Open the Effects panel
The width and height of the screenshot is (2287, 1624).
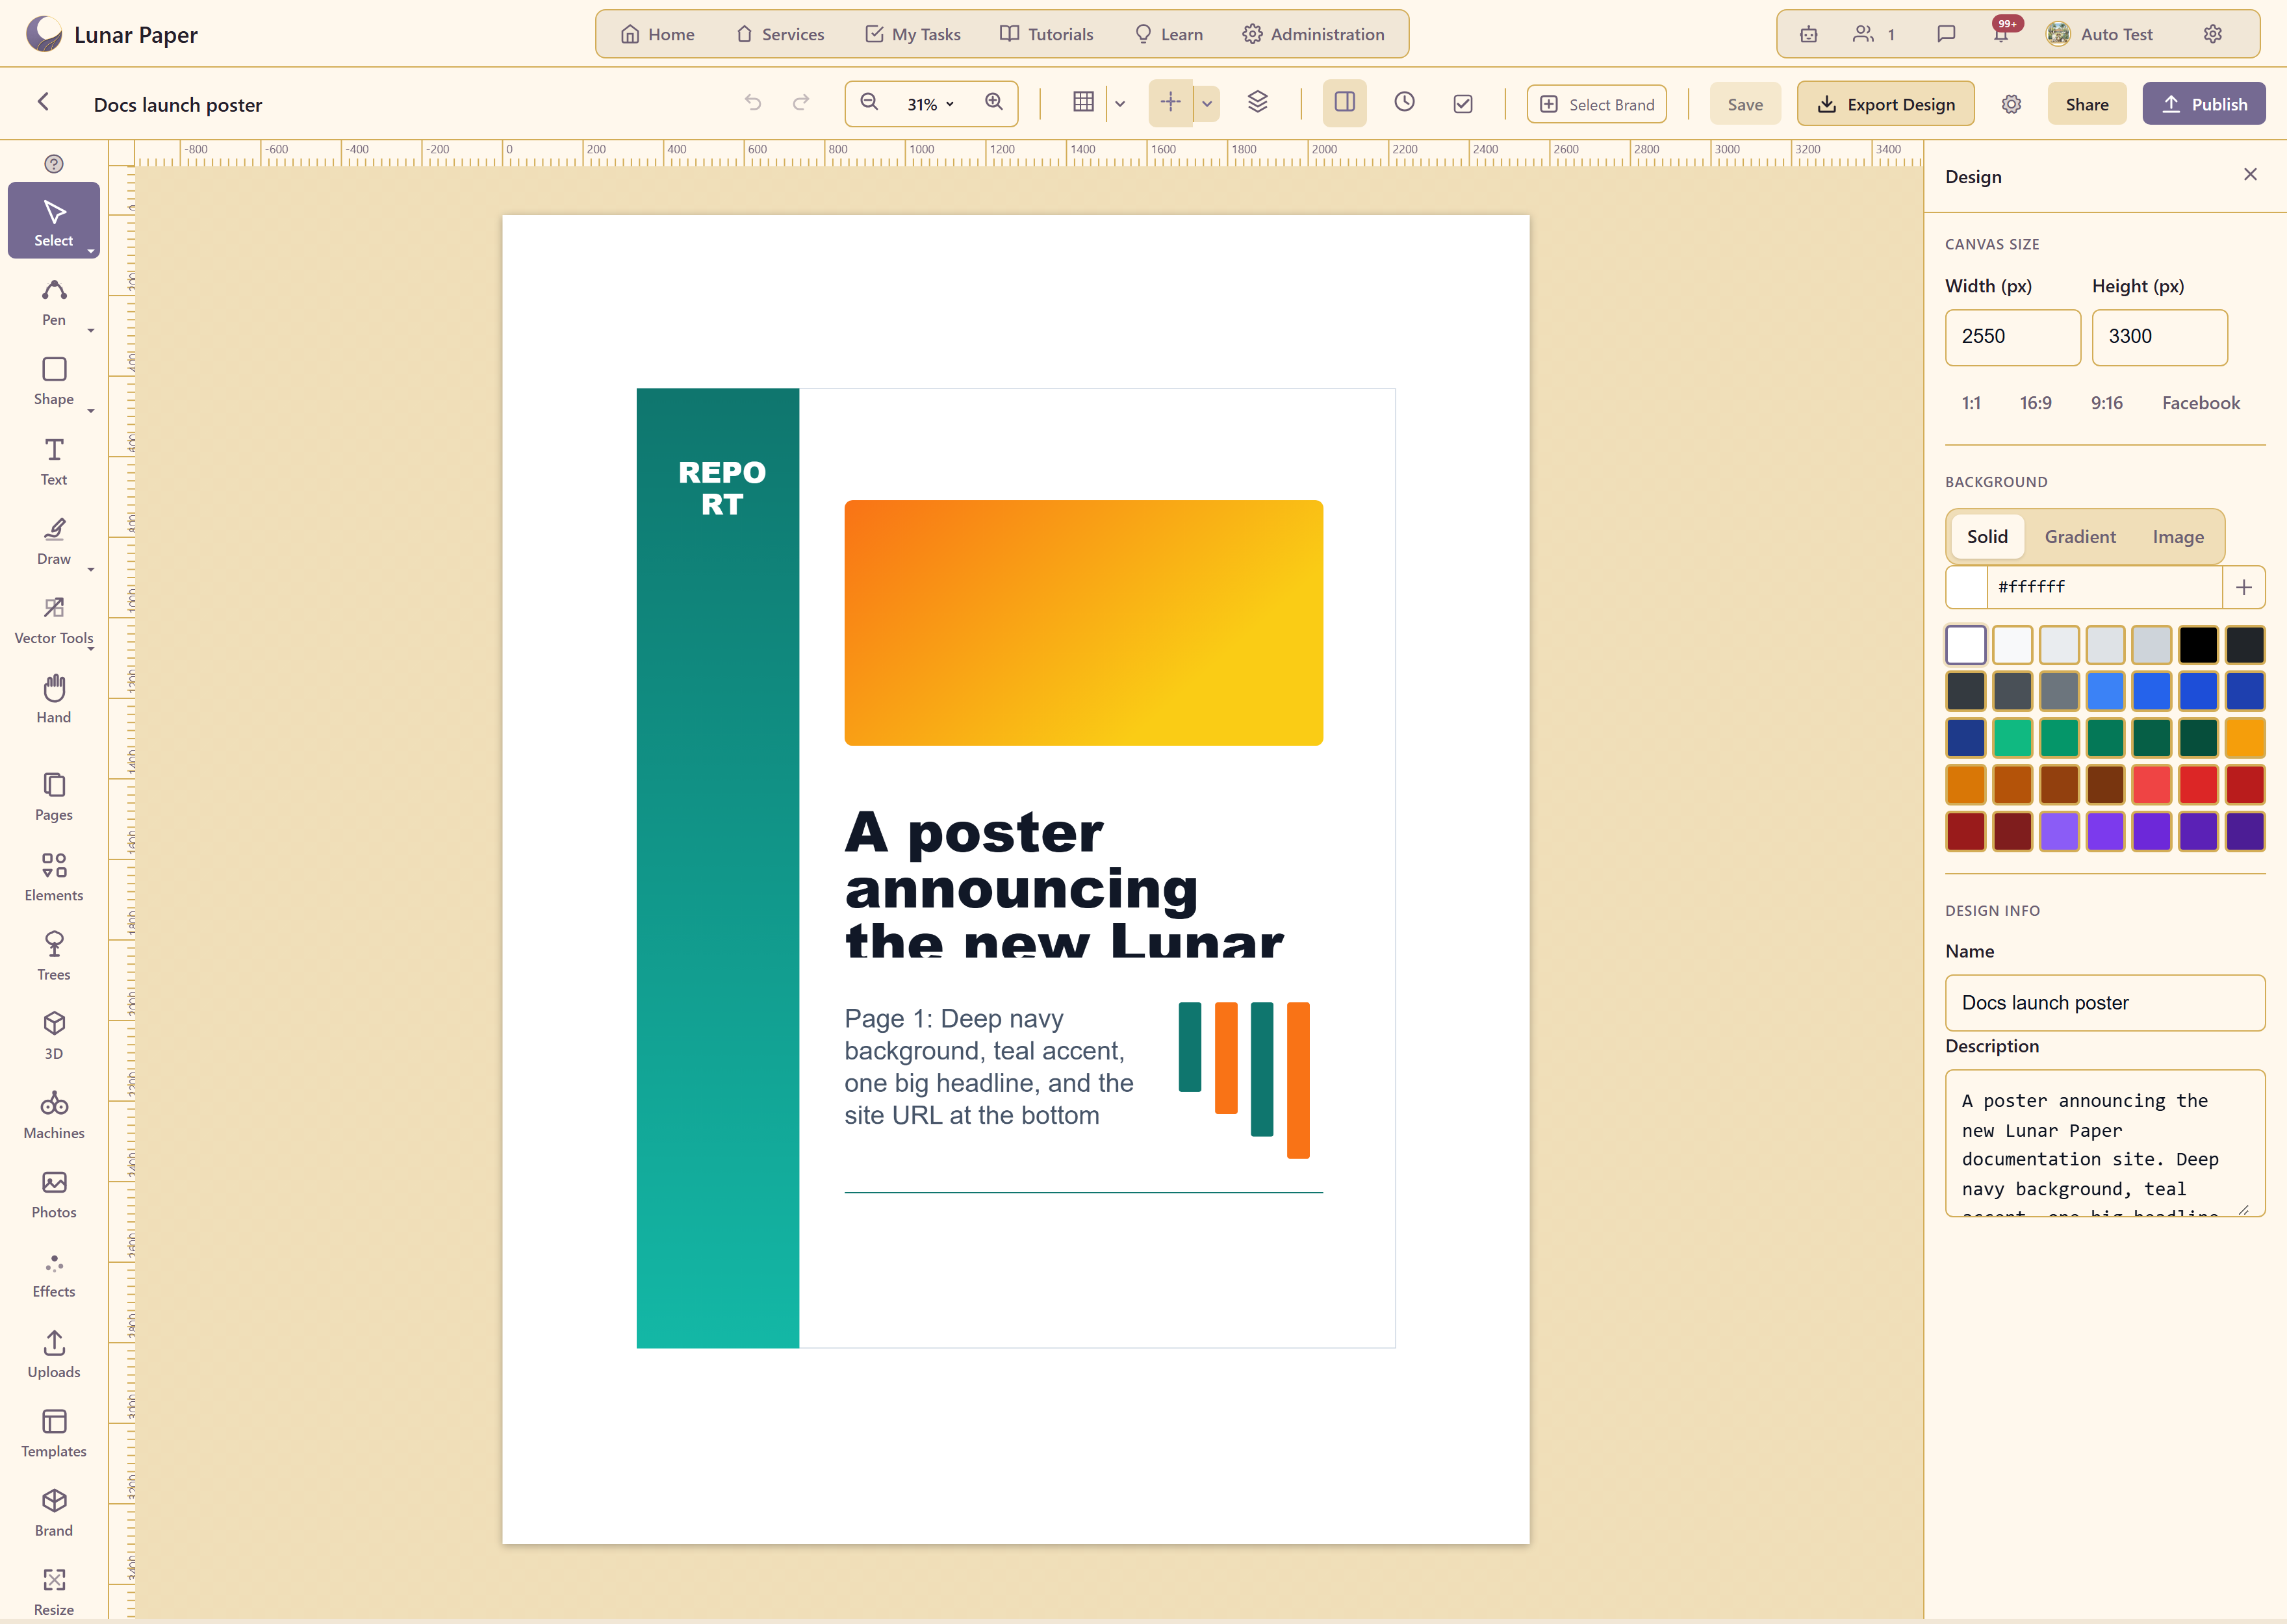point(54,1274)
